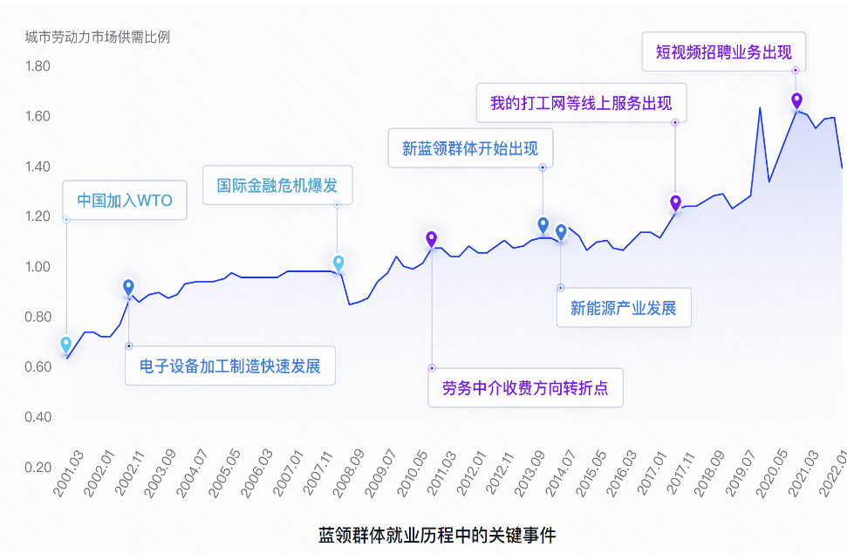Viewport: 847px width, 554px height.
Task: Click the pin marking 新能源产业发展
Action: click(561, 232)
